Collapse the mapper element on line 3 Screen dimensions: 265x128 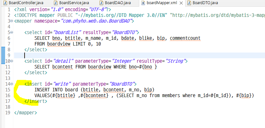tap(12, 21)
